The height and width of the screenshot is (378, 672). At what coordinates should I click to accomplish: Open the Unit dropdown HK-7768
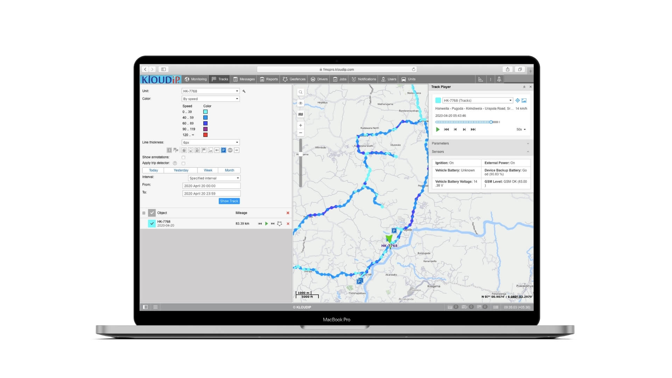pos(210,91)
